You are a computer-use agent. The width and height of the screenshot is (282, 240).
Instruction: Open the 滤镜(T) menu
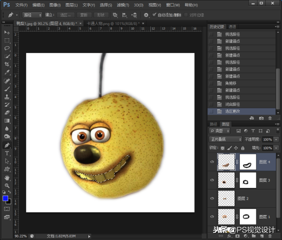point(123,5)
